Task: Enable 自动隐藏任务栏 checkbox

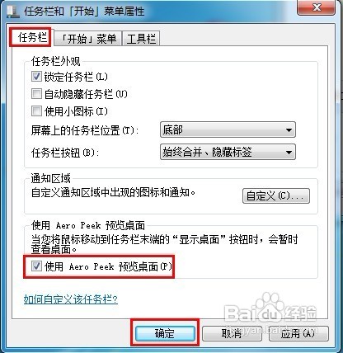Action: pyautogui.click(x=36, y=94)
